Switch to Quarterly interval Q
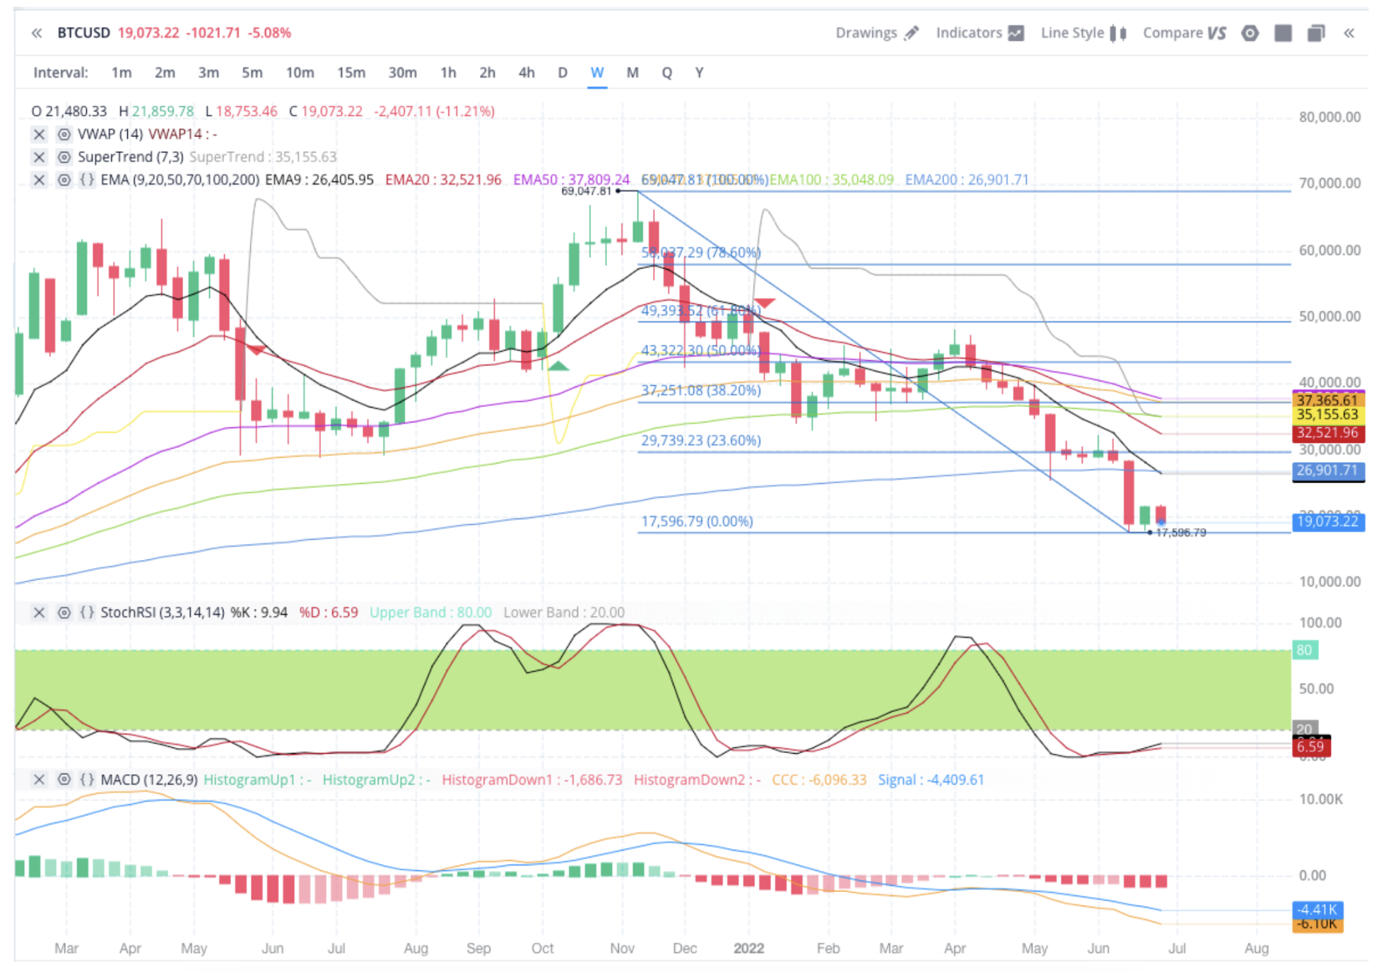1381x972 pixels. pyautogui.click(x=666, y=72)
